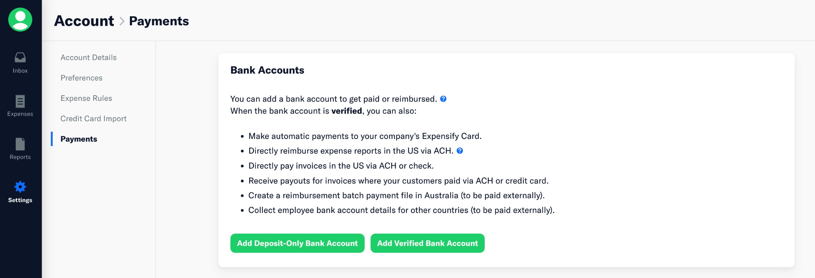Click the Expensify Card payments bullet point
Image resolution: width=815 pixels, height=278 pixels.
pos(365,136)
